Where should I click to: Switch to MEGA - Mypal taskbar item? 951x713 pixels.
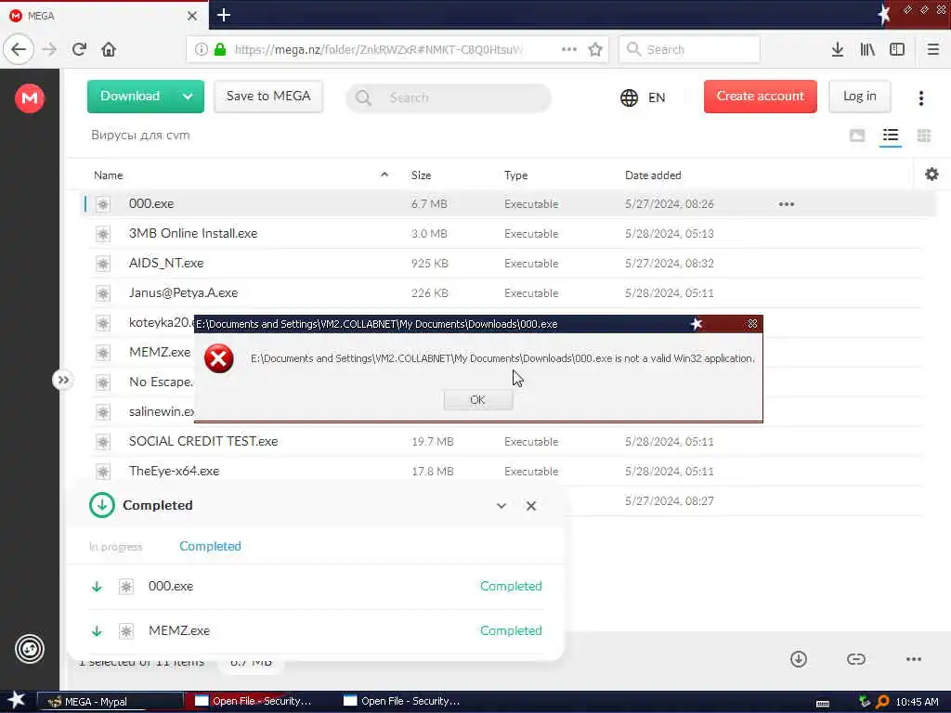pyautogui.click(x=110, y=702)
